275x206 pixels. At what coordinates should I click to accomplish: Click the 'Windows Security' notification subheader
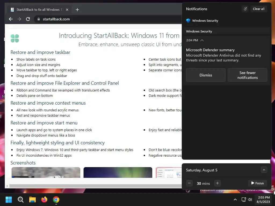click(x=199, y=31)
